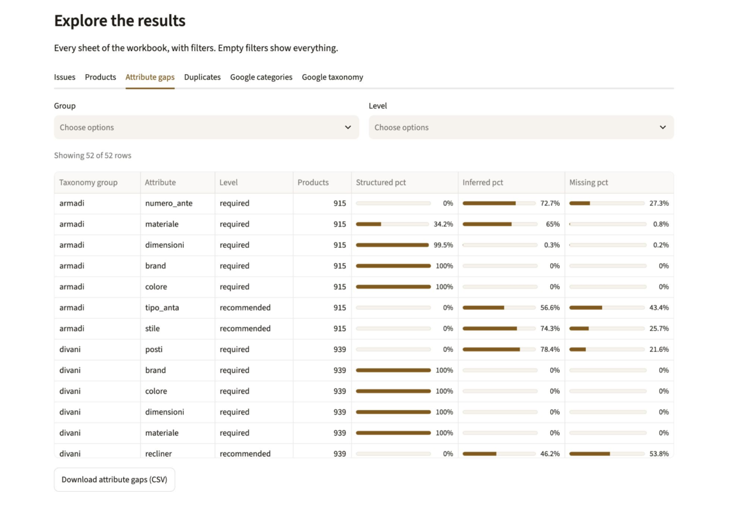This screenshot has height=511, width=743.
Task: Open the Issues tab
Action: click(64, 77)
